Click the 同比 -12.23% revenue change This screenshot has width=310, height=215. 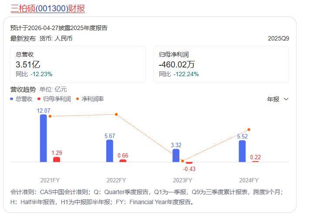34,74
